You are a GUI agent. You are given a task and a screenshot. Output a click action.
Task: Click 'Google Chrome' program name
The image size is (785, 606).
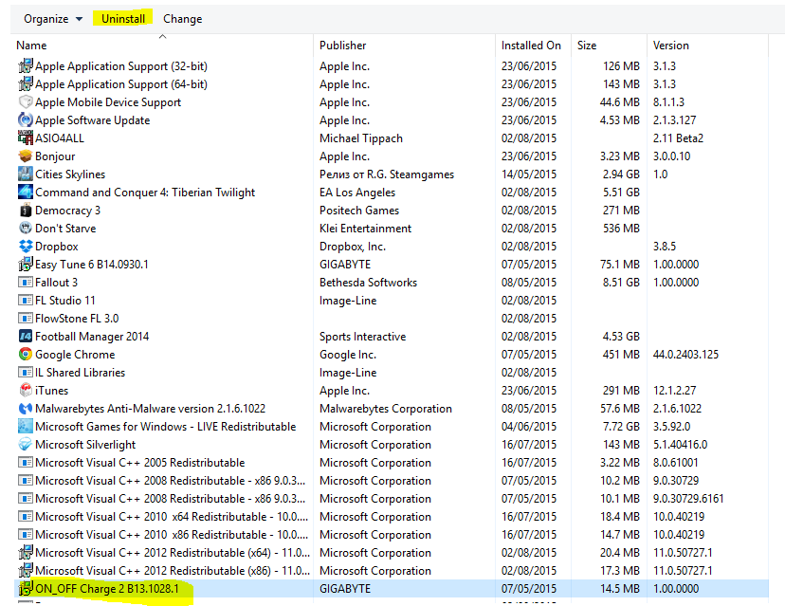tap(75, 355)
